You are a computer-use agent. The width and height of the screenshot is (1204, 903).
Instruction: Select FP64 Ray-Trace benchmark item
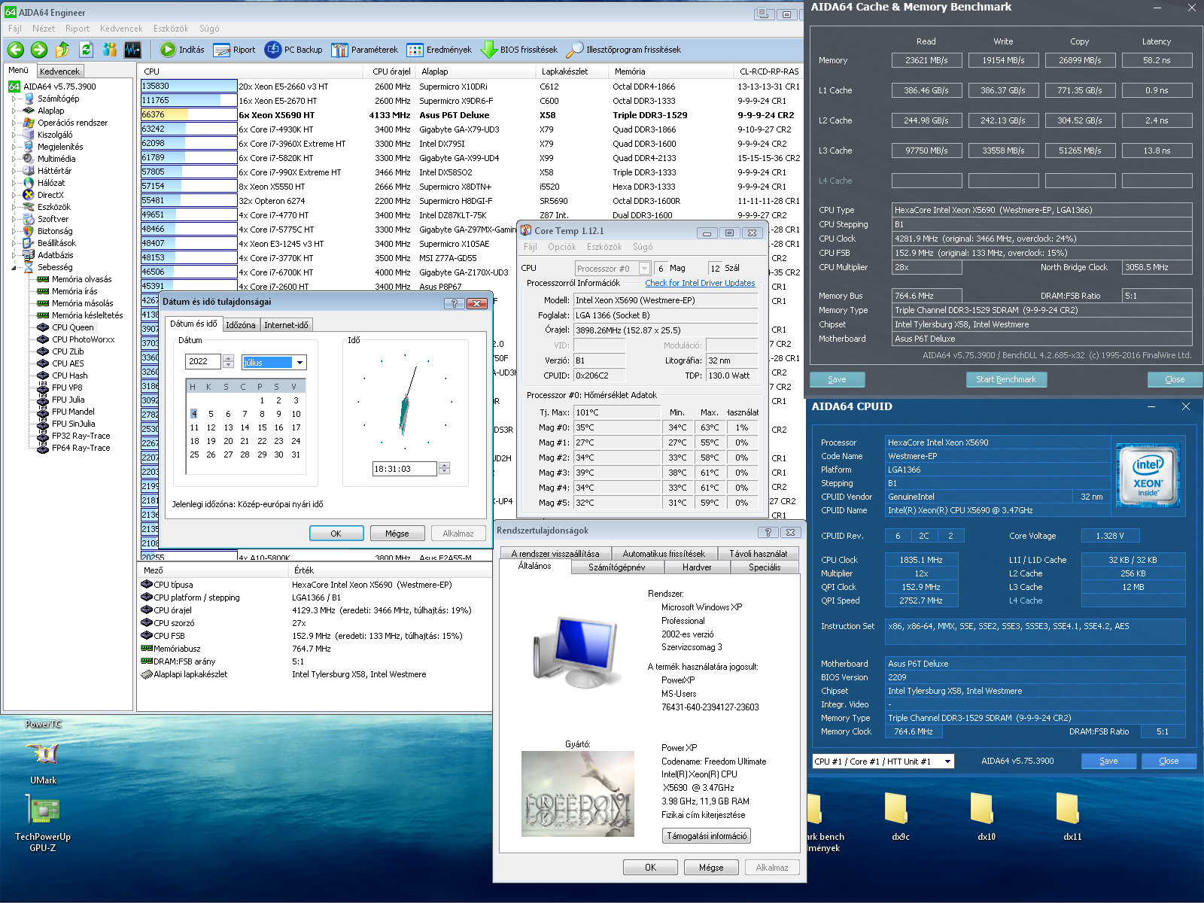tap(81, 448)
